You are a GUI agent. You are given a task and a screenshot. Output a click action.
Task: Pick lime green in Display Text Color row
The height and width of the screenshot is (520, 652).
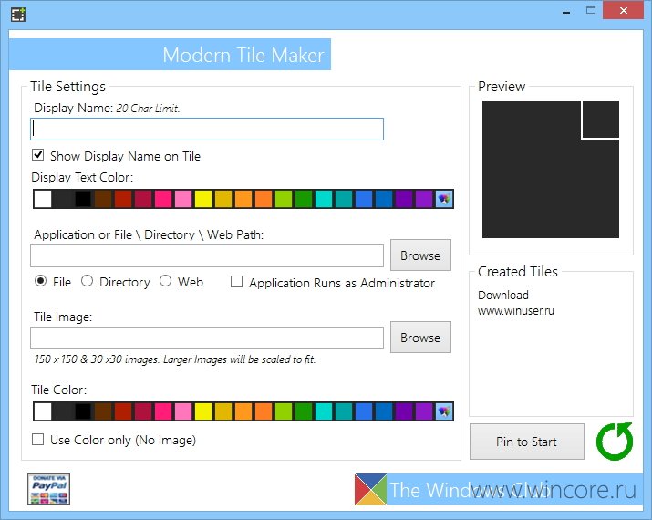284,199
